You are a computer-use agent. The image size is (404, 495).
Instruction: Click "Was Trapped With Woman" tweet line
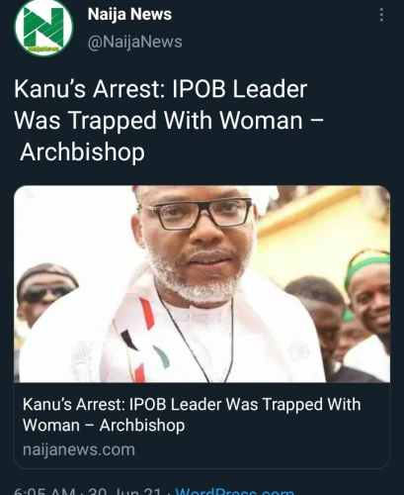(158, 120)
